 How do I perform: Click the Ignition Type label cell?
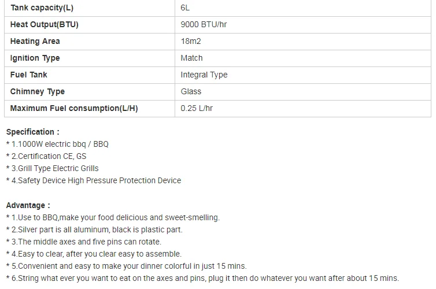click(90, 58)
